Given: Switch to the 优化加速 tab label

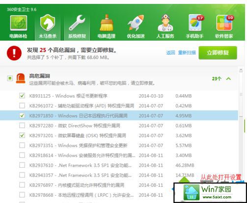Looking at the screenshot, I should [x=136, y=36].
